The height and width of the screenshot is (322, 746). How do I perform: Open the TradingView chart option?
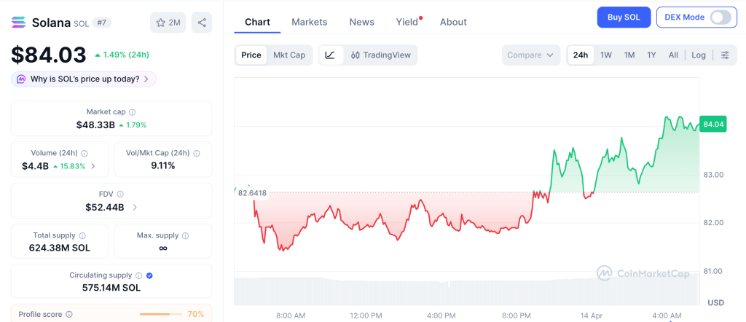tap(380, 55)
